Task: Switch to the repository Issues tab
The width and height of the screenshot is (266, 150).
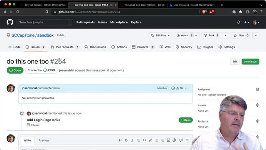Action: point(35,47)
